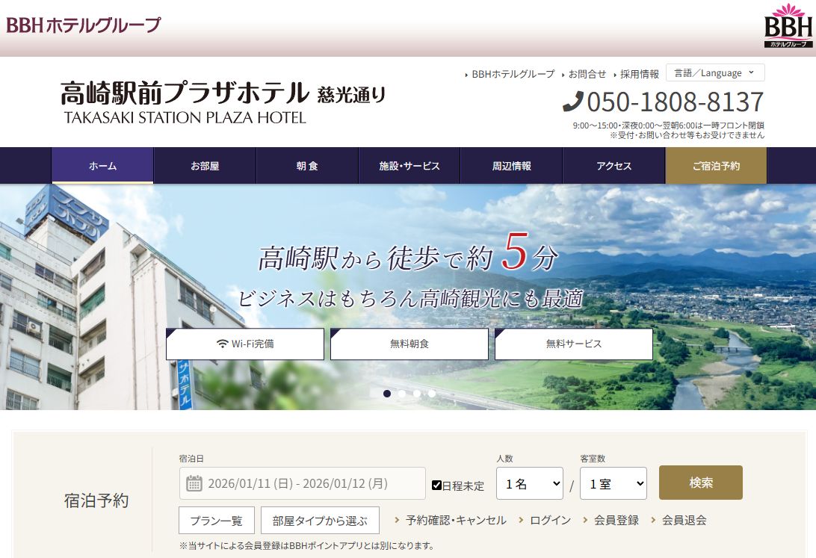
Task: Open the 言語/Language dropdown
Action: [715, 72]
